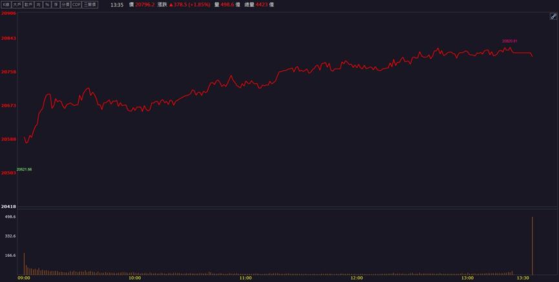Click the total volume value 4423

(x=261, y=5)
